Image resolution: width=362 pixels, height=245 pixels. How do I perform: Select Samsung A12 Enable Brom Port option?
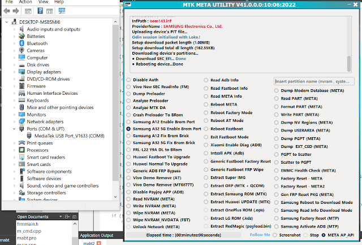(x=128, y=122)
